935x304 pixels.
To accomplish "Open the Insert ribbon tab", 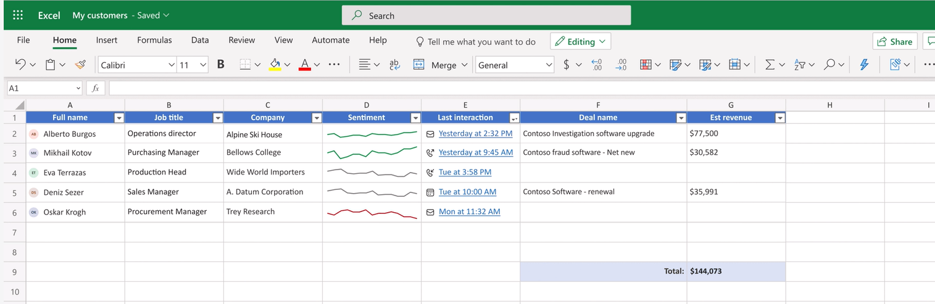I will click(x=107, y=40).
